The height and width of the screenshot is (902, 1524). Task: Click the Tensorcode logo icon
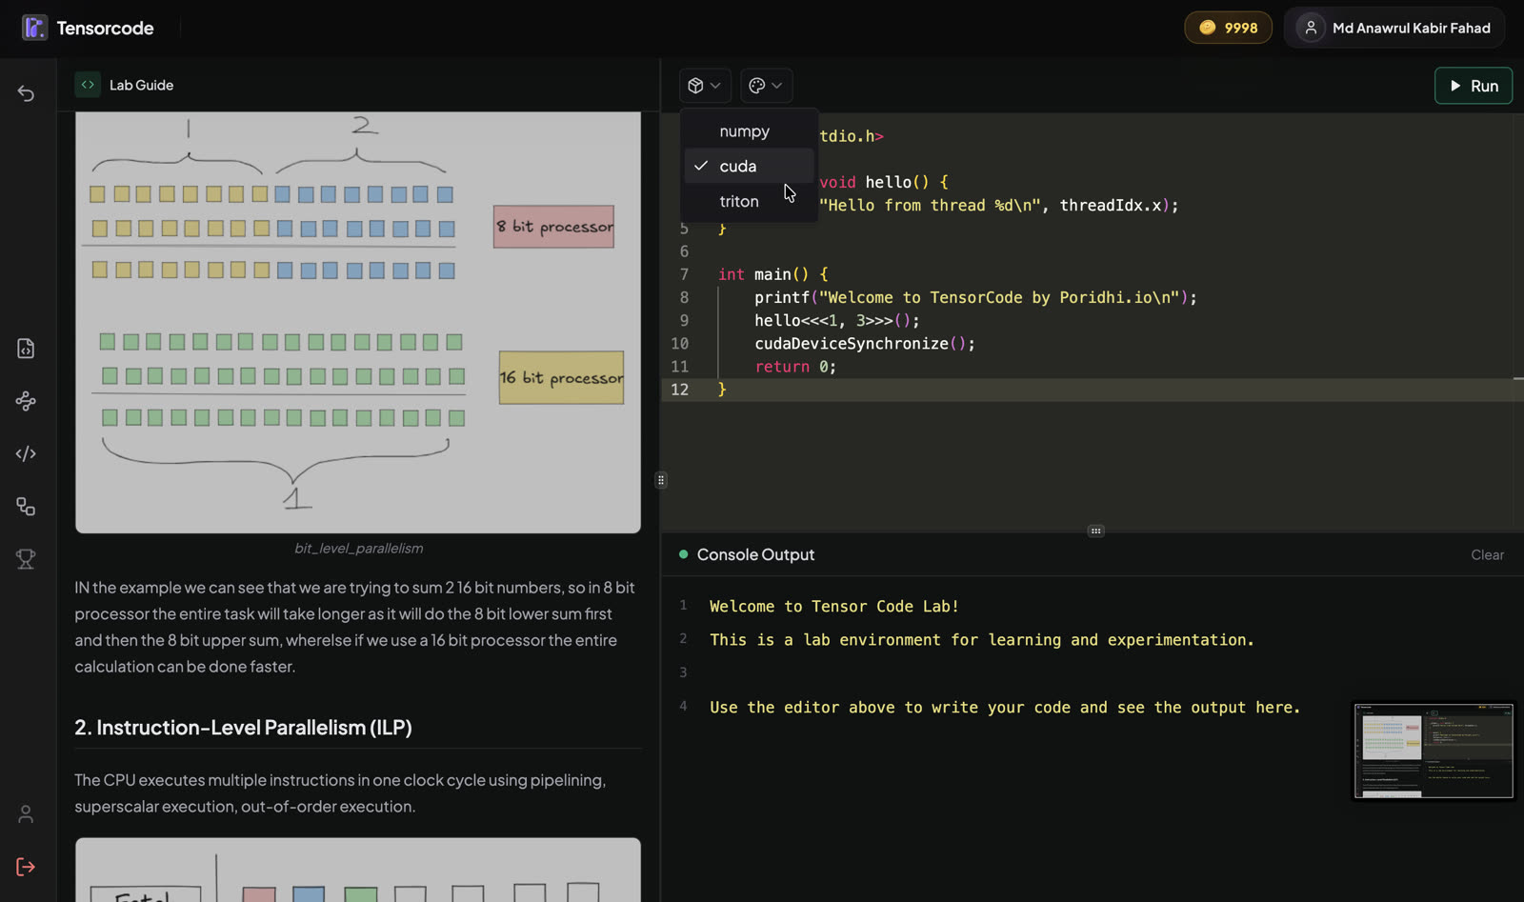point(34,28)
